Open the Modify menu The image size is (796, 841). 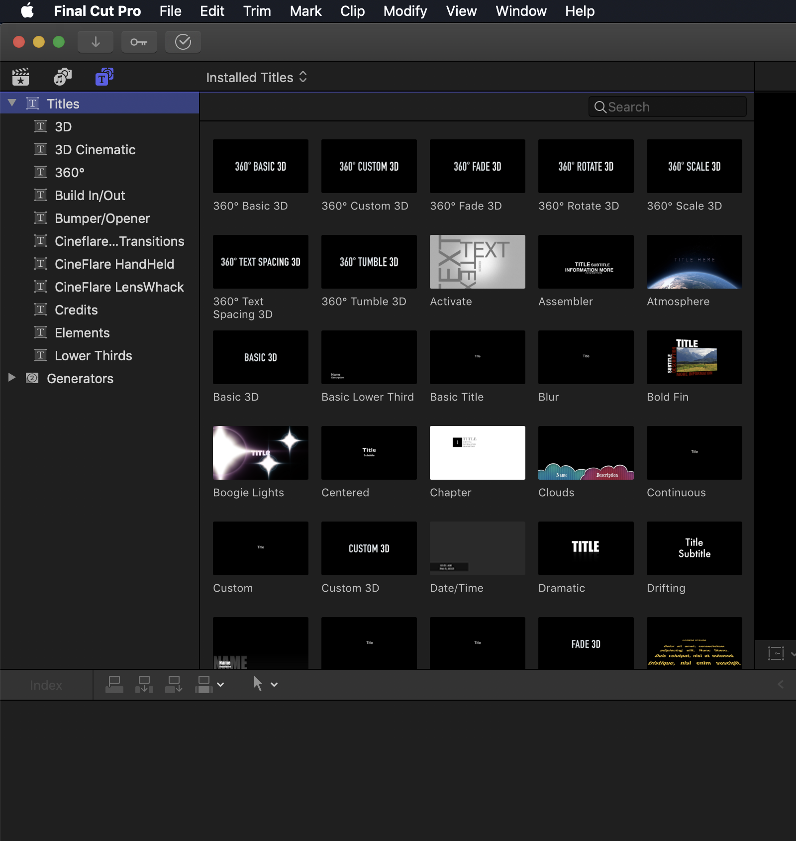405,11
